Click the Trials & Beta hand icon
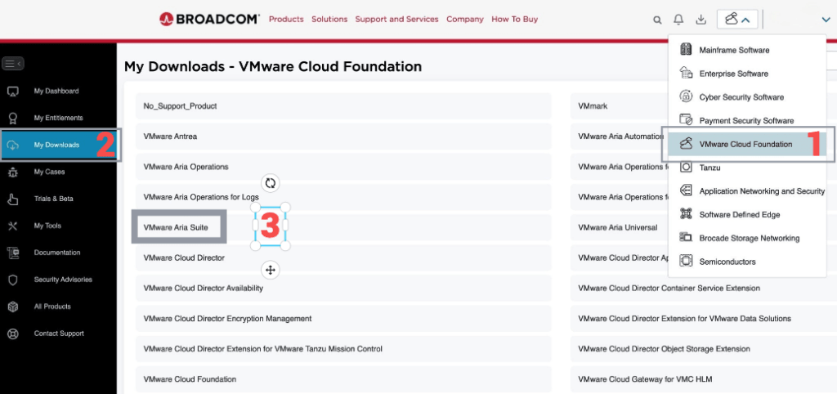This screenshot has height=394, width=837. tap(13, 199)
